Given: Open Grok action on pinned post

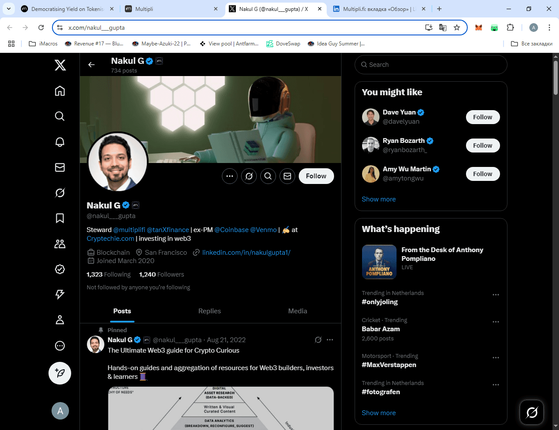Looking at the screenshot, I should pyautogui.click(x=318, y=340).
